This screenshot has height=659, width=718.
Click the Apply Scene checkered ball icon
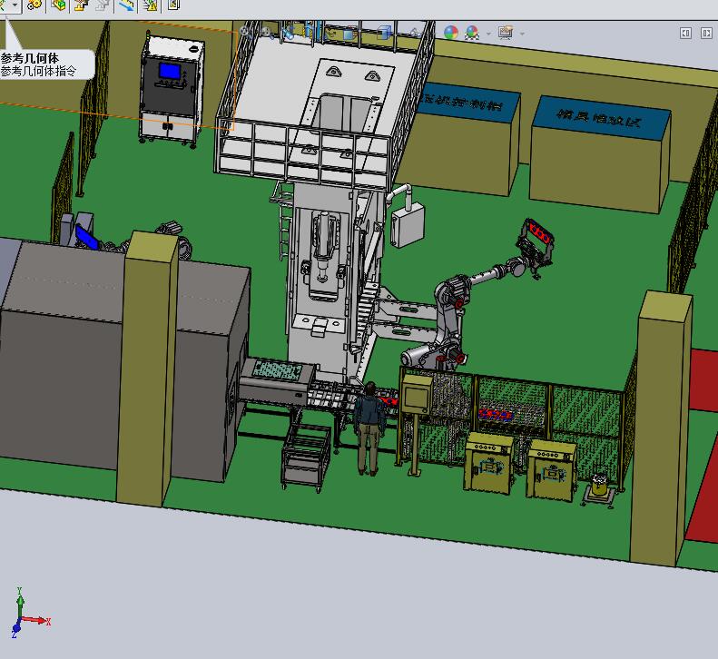472,33
